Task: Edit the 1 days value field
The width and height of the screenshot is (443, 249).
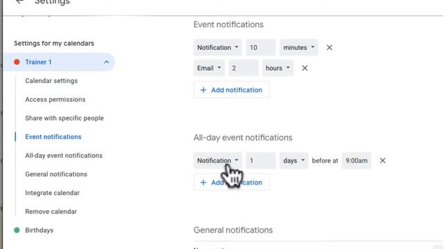Action: (261, 160)
